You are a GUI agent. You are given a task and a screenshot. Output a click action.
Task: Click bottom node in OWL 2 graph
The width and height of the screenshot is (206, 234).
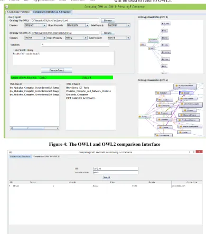tap(164, 135)
